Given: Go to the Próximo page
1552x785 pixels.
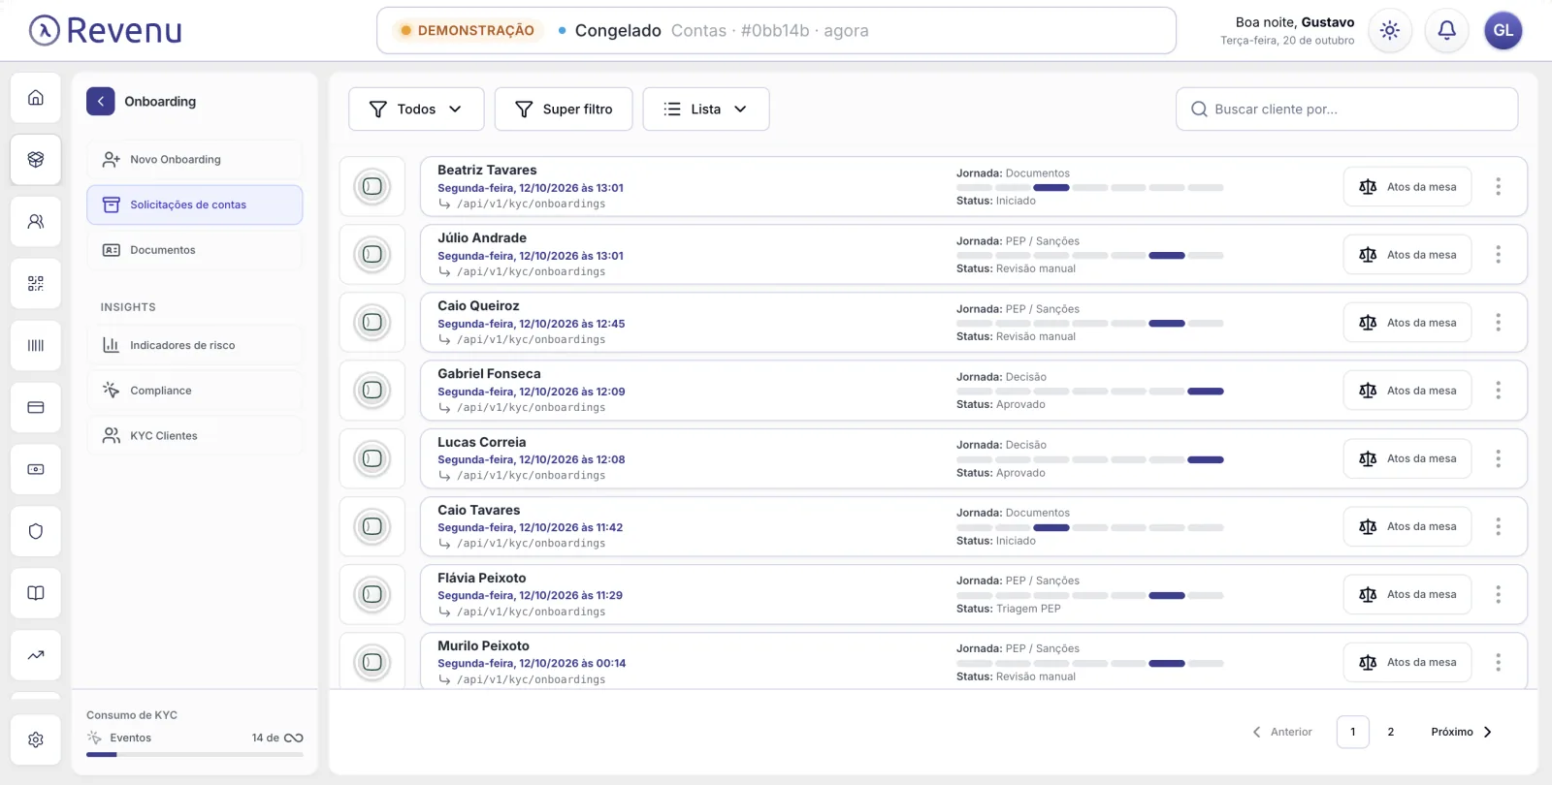Looking at the screenshot, I should point(1462,733).
